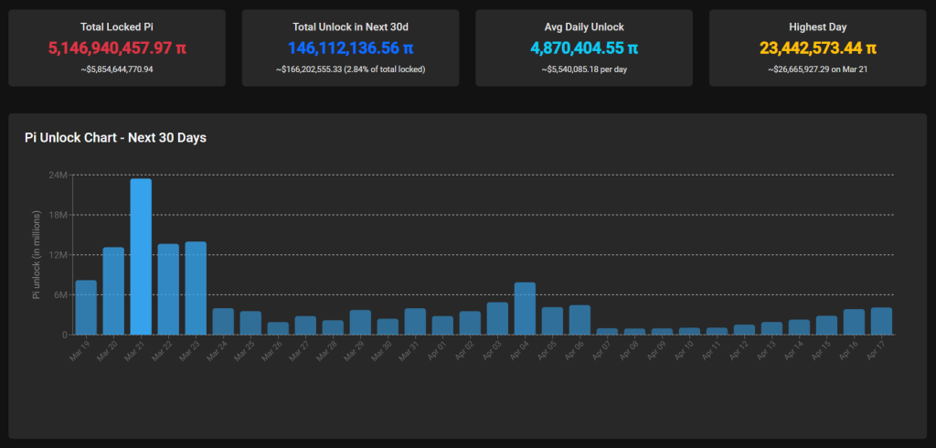Viewport: 936px width, 448px height.
Task: Select the Mar 23 unlock bar
Action: [196, 288]
